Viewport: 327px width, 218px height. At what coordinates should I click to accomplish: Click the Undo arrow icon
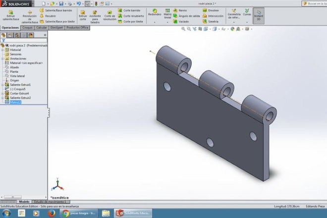pyautogui.click(x=79, y=4)
